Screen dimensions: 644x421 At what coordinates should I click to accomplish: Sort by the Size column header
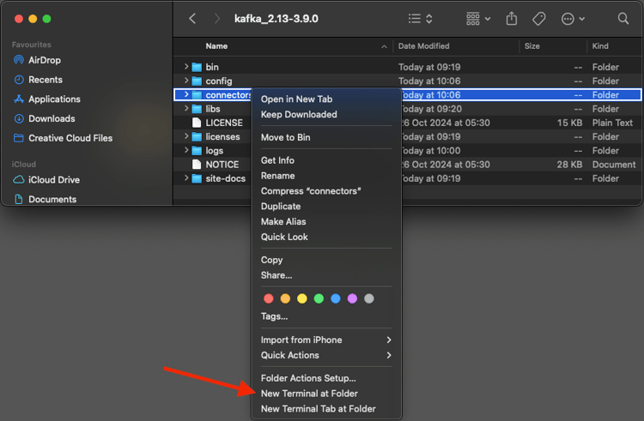[x=532, y=46]
